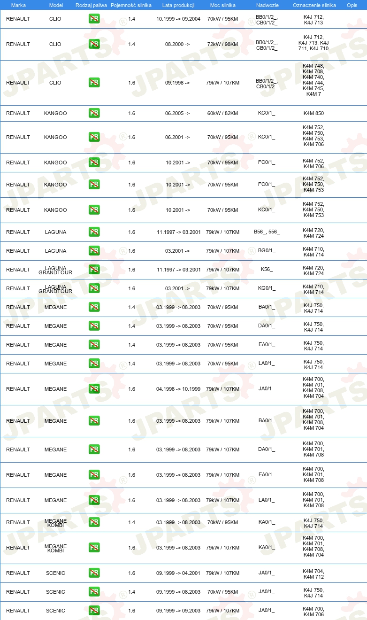Click fuel icon in Megane 1.6 DA0/1_ row
367x620 pixels.
click(94, 449)
